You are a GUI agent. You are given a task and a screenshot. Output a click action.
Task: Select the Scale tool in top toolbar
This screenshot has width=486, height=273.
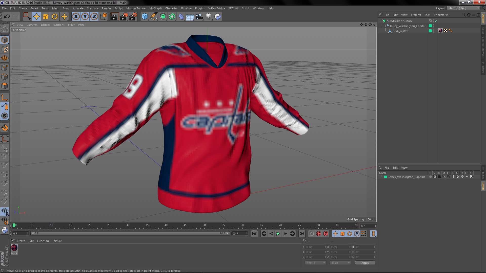[46, 17]
